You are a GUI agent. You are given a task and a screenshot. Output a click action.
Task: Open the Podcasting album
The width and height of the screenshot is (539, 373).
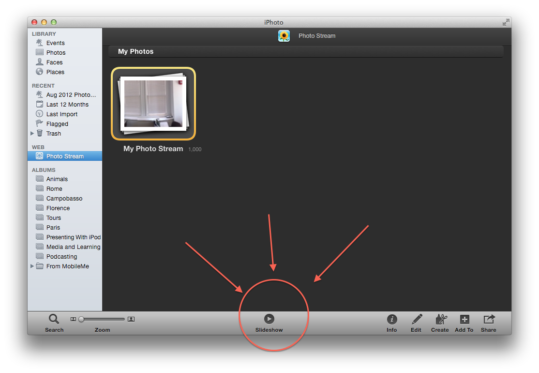click(x=65, y=256)
